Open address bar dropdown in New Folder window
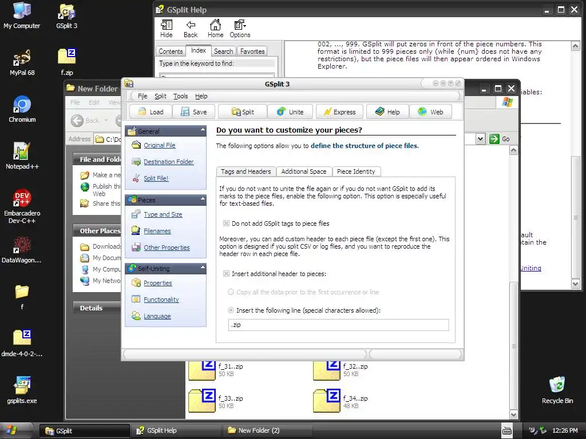 point(480,139)
